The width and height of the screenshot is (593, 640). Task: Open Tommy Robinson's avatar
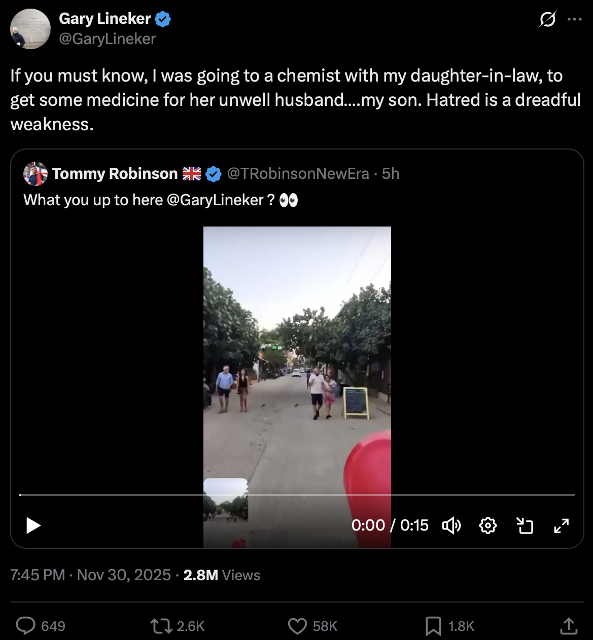(36, 174)
